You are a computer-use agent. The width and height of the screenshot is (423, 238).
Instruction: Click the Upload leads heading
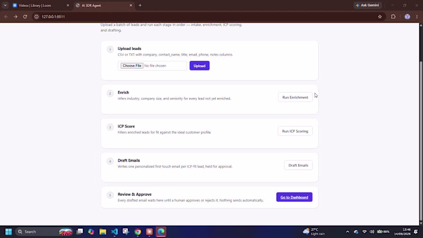click(129, 49)
